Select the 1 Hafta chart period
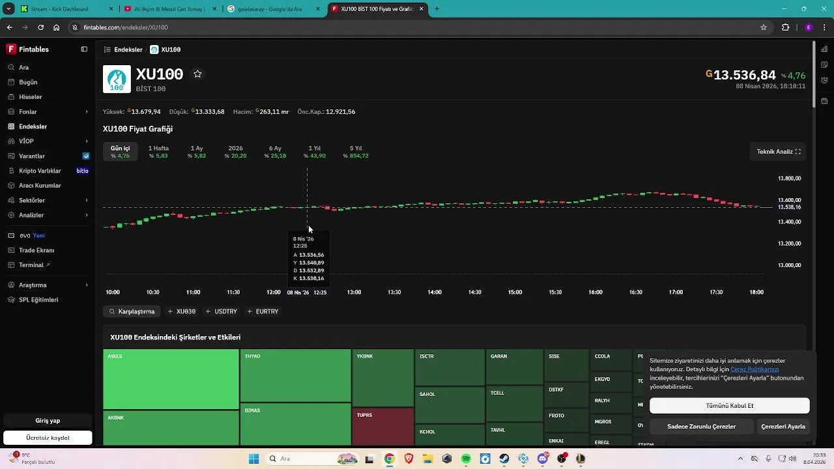The height and width of the screenshot is (469, 834). tap(158, 152)
